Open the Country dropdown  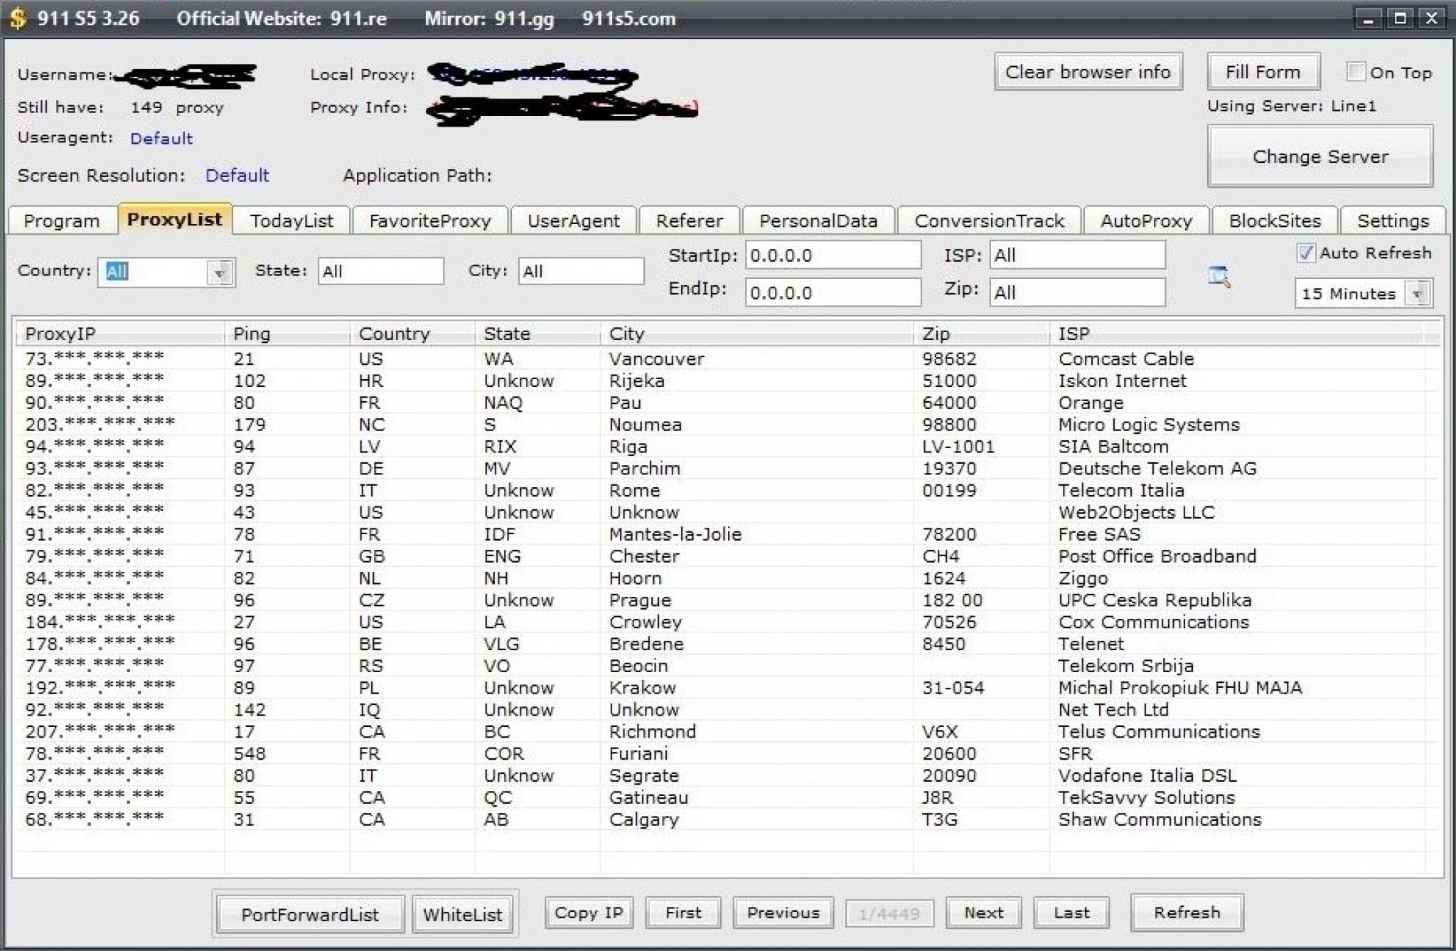pos(220,272)
